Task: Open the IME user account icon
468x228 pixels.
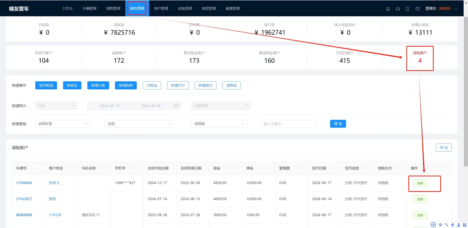Action: point(459,225)
